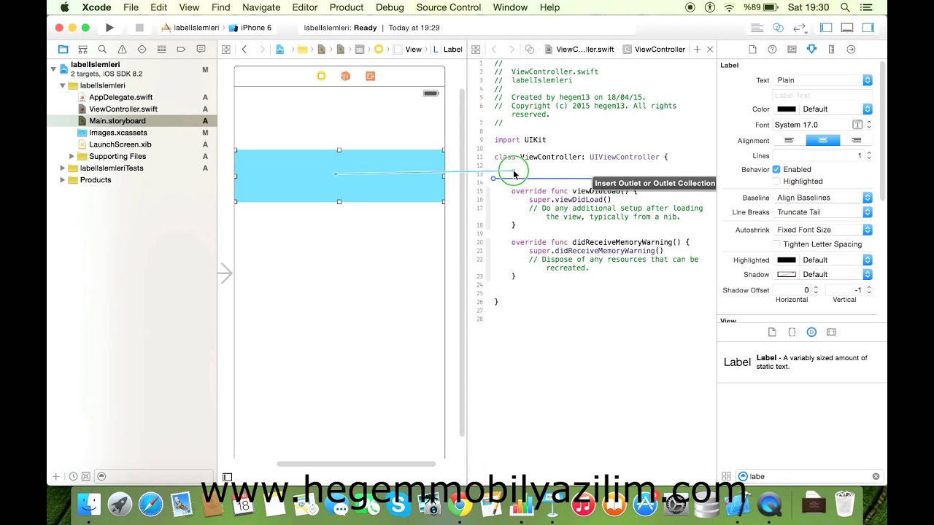Screen dimensions: 934x525
Task: Open the Debug navigator
Action: 161,50
